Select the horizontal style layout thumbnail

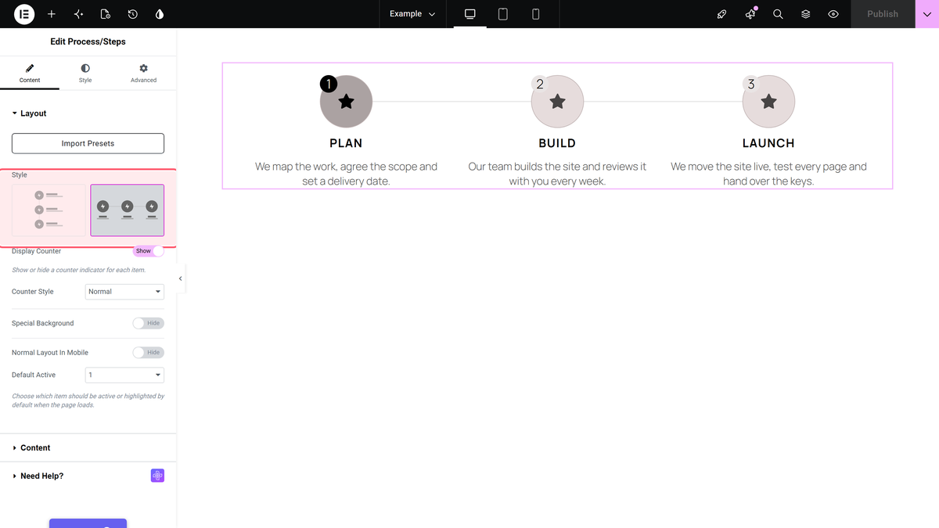point(128,210)
